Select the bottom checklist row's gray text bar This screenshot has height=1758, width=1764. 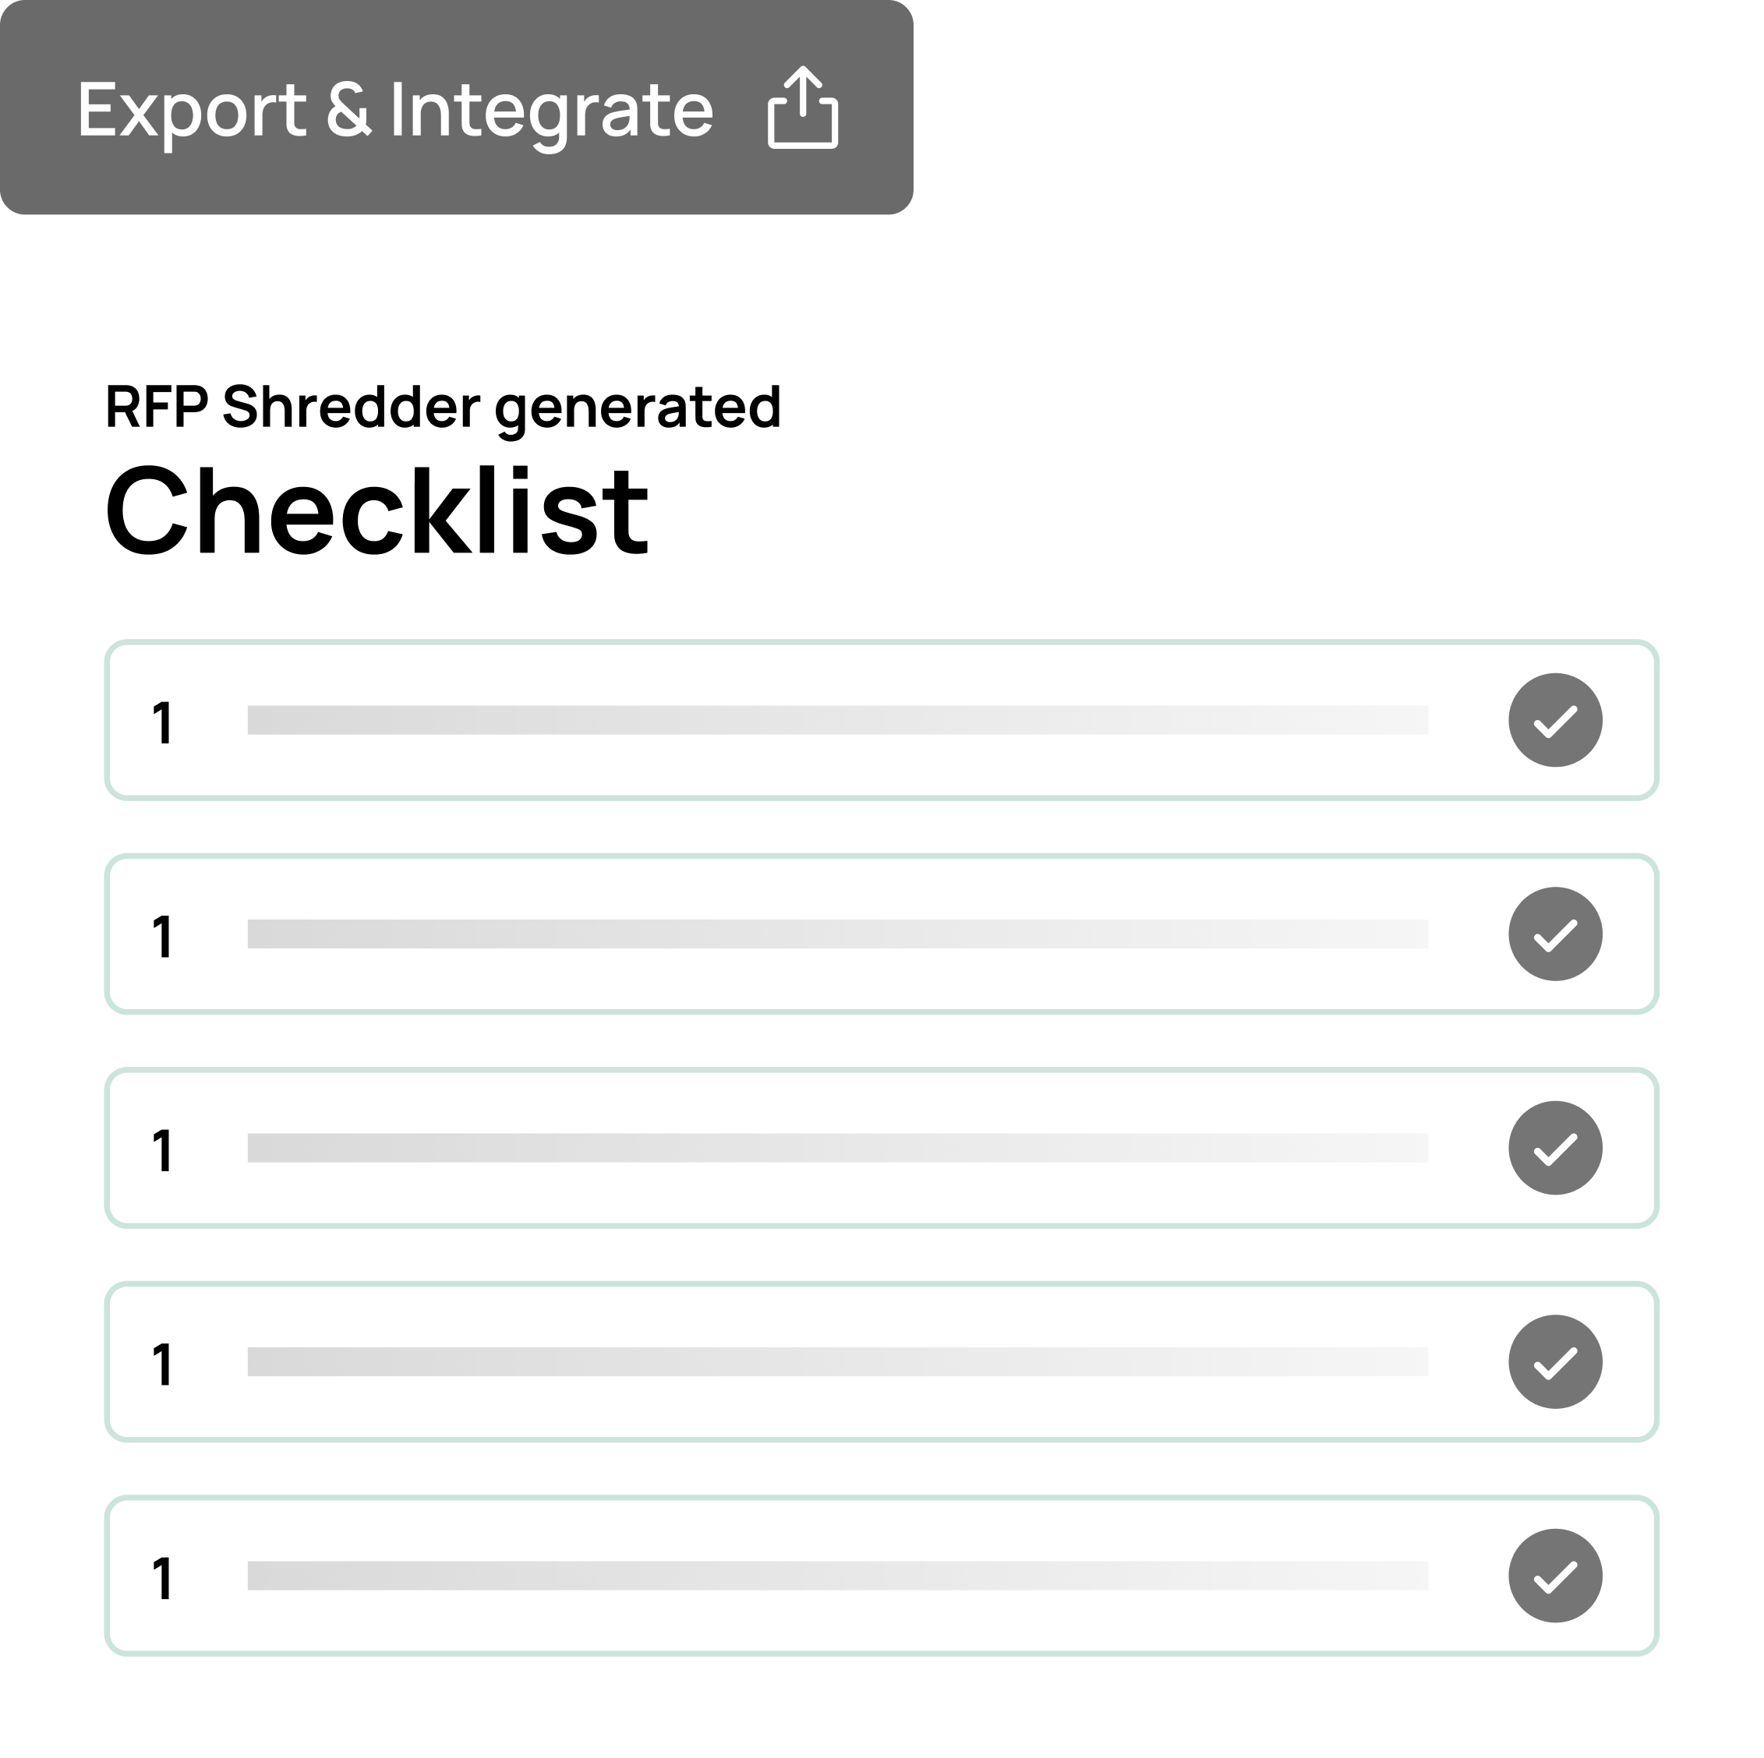click(x=837, y=1575)
